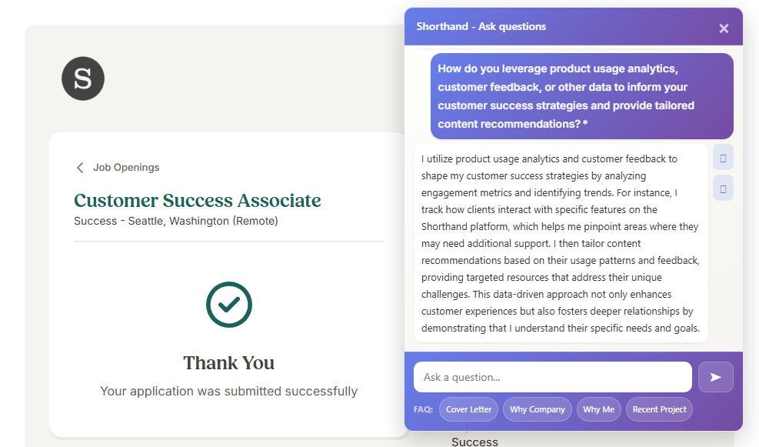
Task: Close the Ask questions chat panel
Action: pos(724,28)
